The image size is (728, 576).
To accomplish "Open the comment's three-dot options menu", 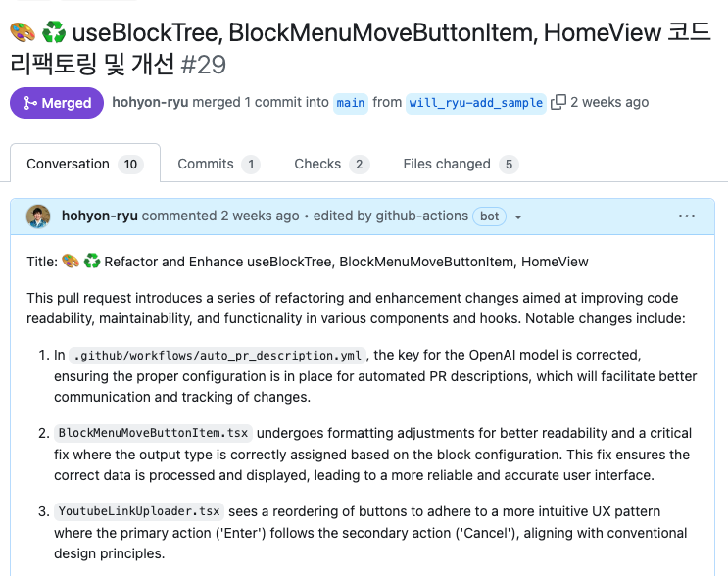I will [687, 216].
